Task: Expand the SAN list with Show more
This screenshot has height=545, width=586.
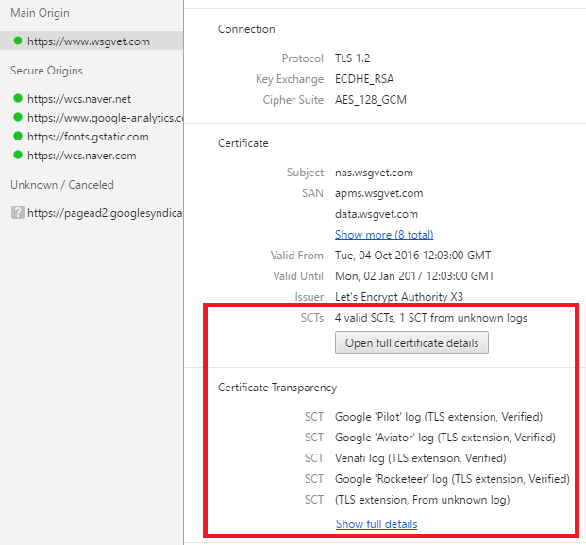Action: [x=384, y=234]
